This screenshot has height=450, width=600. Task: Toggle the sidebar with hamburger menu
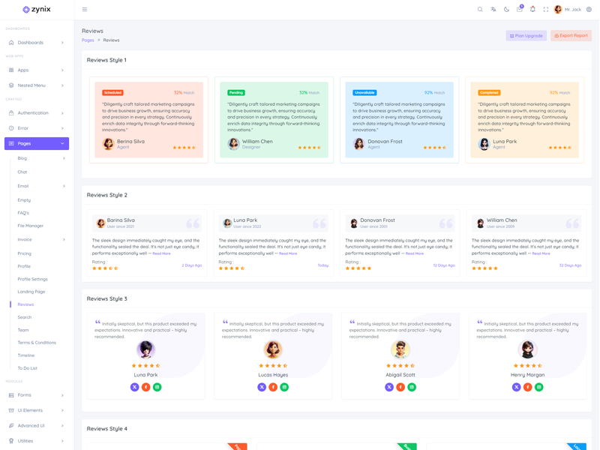[x=85, y=10]
